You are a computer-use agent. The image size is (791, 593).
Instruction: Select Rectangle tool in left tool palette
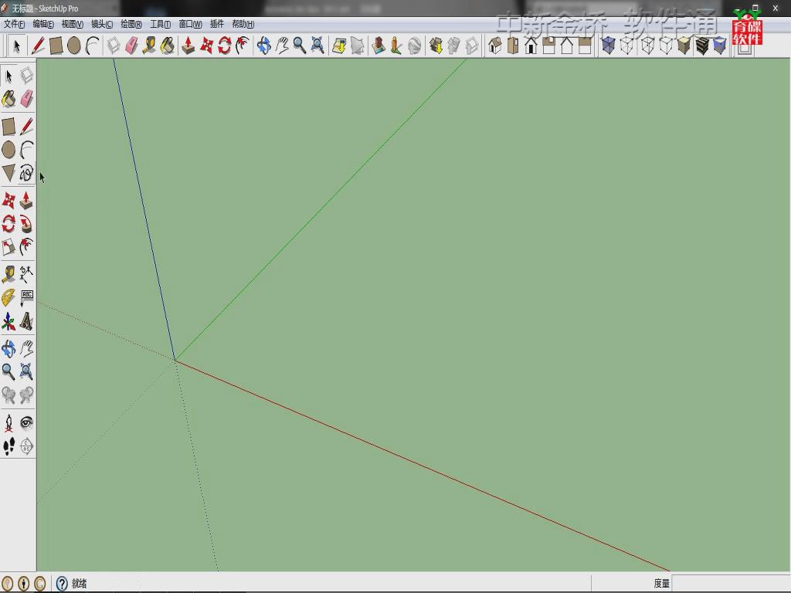click(x=8, y=126)
